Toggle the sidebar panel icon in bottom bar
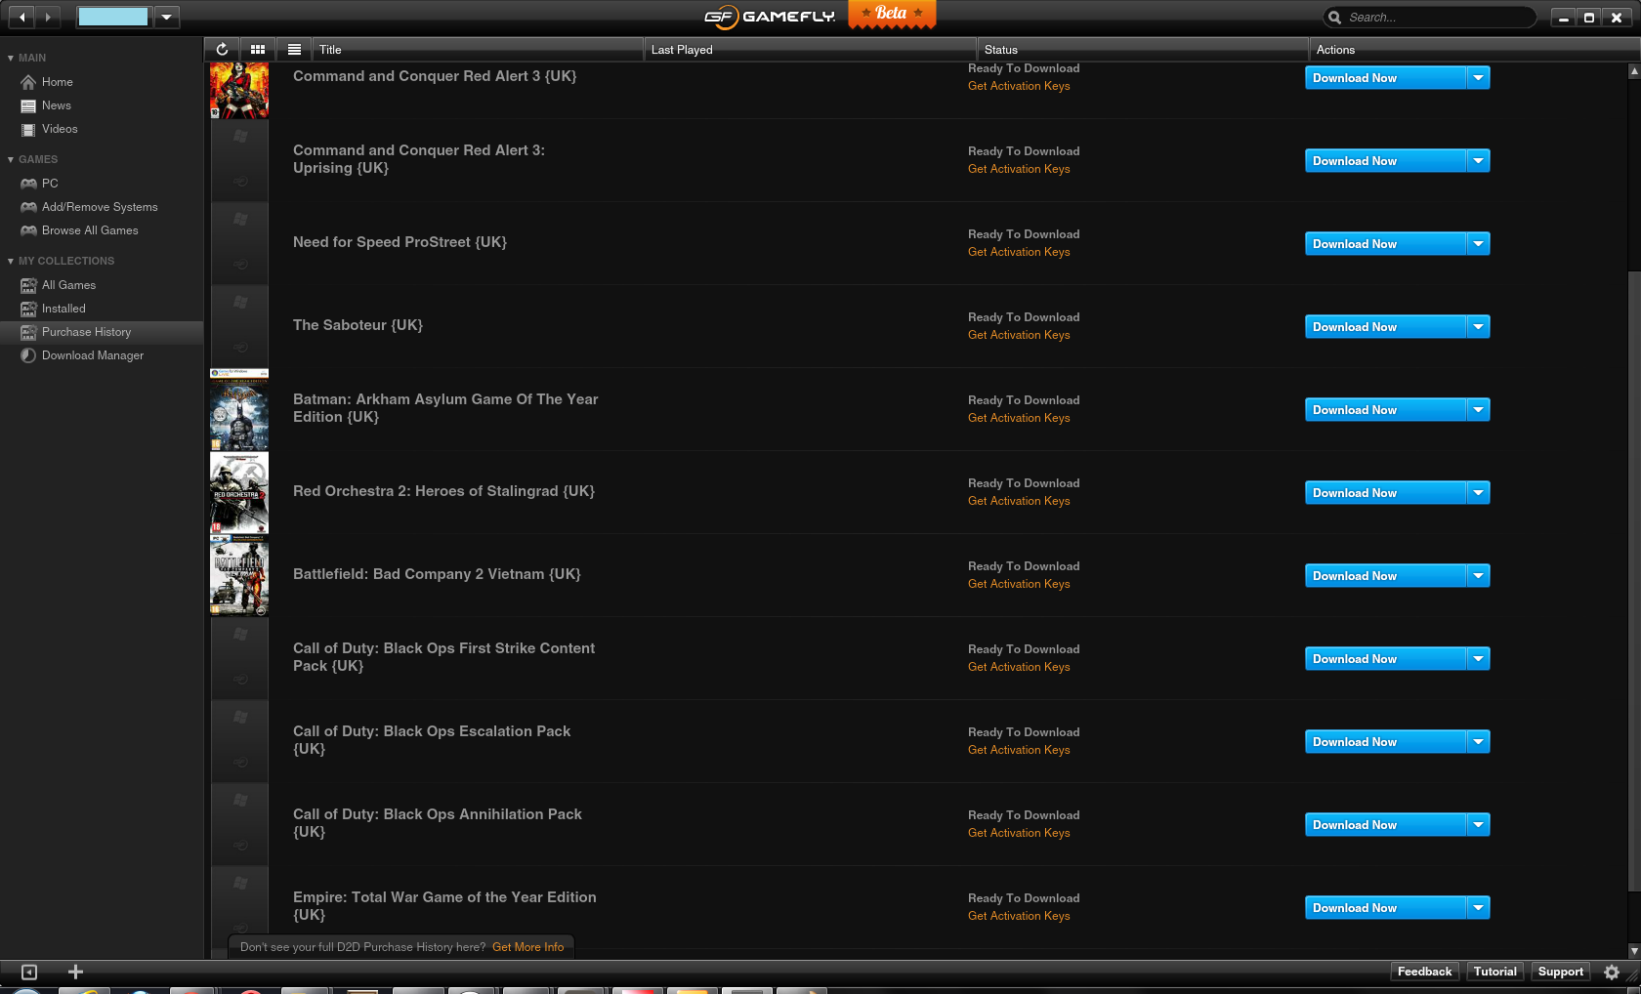The width and height of the screenshot is (1641, 994). coord(29,972)
